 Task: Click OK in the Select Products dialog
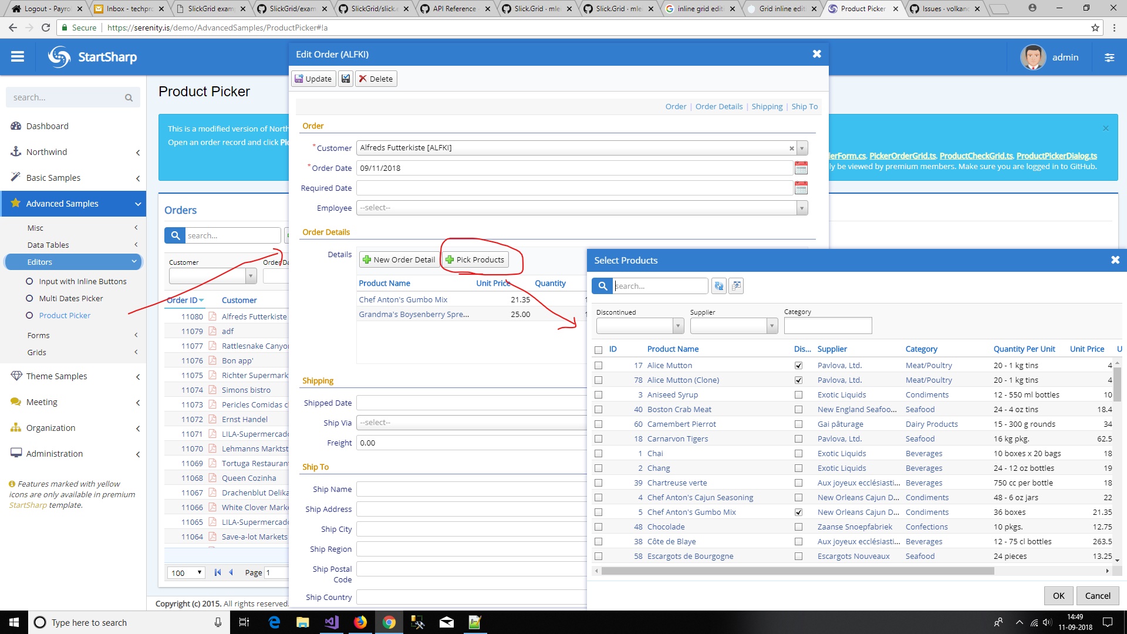coord(1058,595)
